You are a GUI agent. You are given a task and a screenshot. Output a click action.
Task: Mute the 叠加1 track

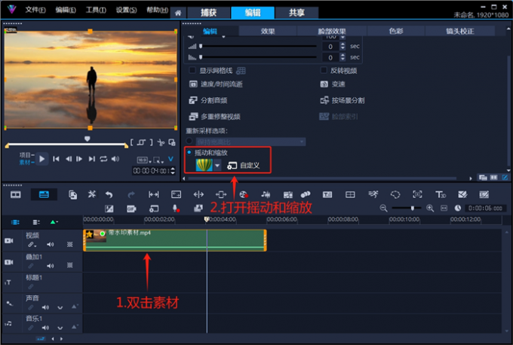(x=50, y=266)
